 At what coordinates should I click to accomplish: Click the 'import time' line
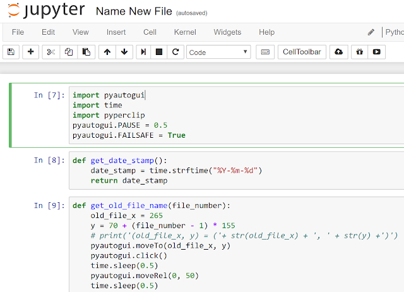click(x=97, y=106)
